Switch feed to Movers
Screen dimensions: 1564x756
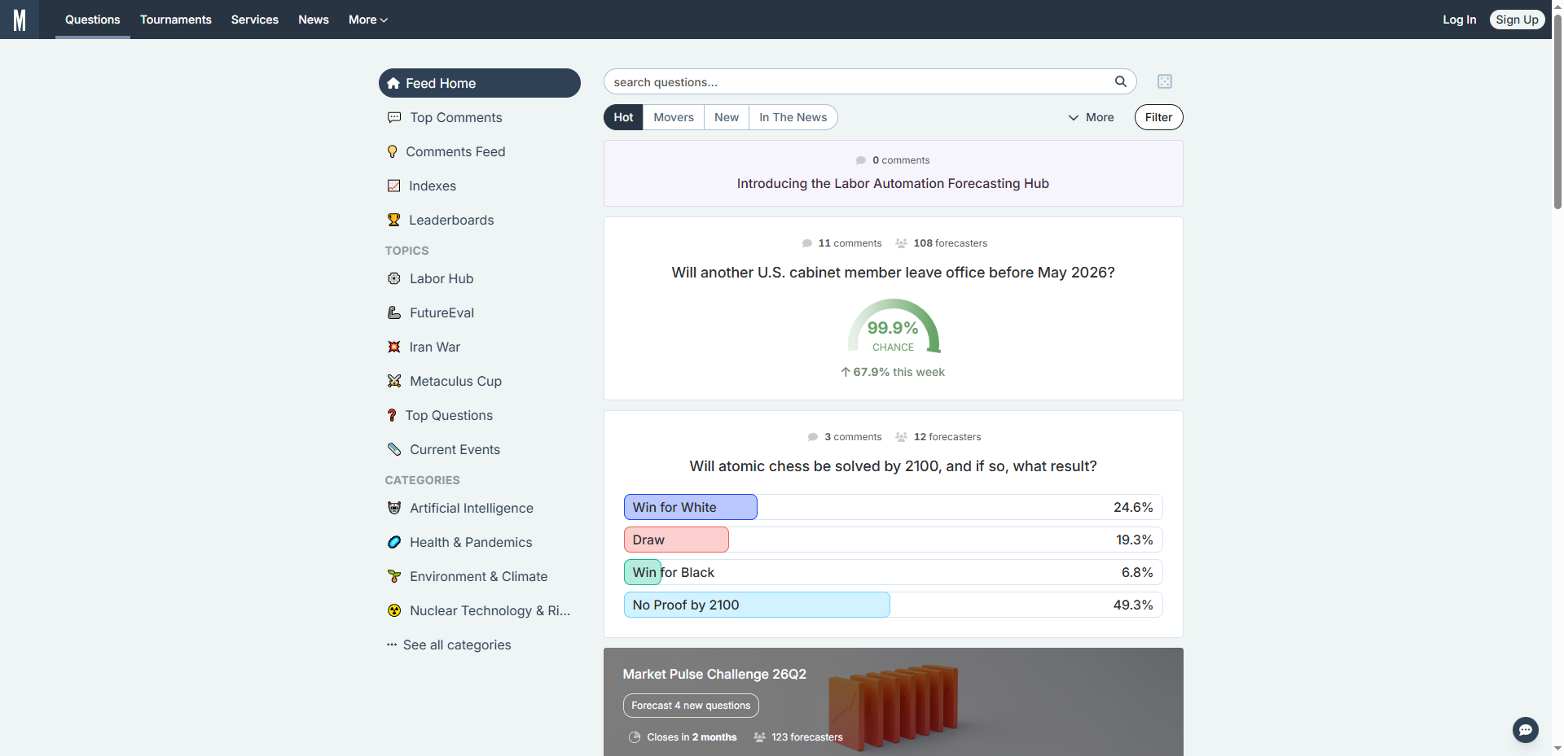674,117
